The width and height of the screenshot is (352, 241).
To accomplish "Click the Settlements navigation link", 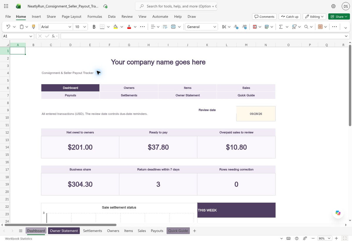I will click(129, 95).
